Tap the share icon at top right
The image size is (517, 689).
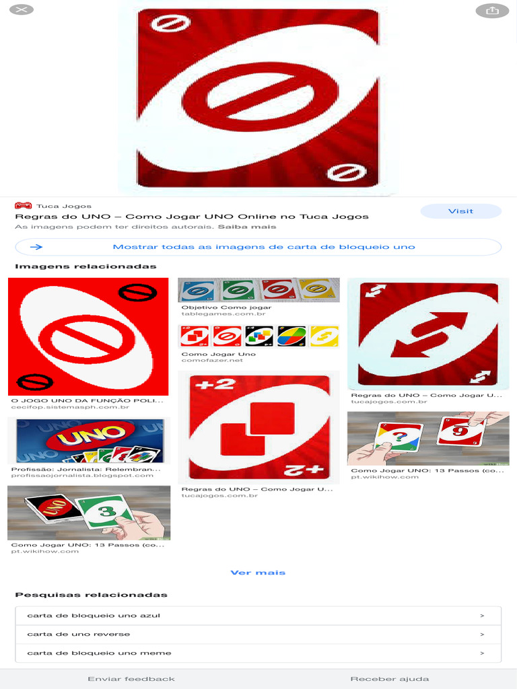coord(492,11)
